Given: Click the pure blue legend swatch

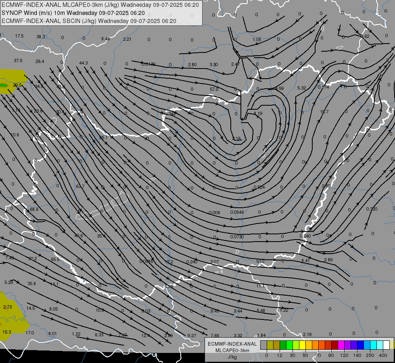Looking at the screenshot, I should point(361,345).
